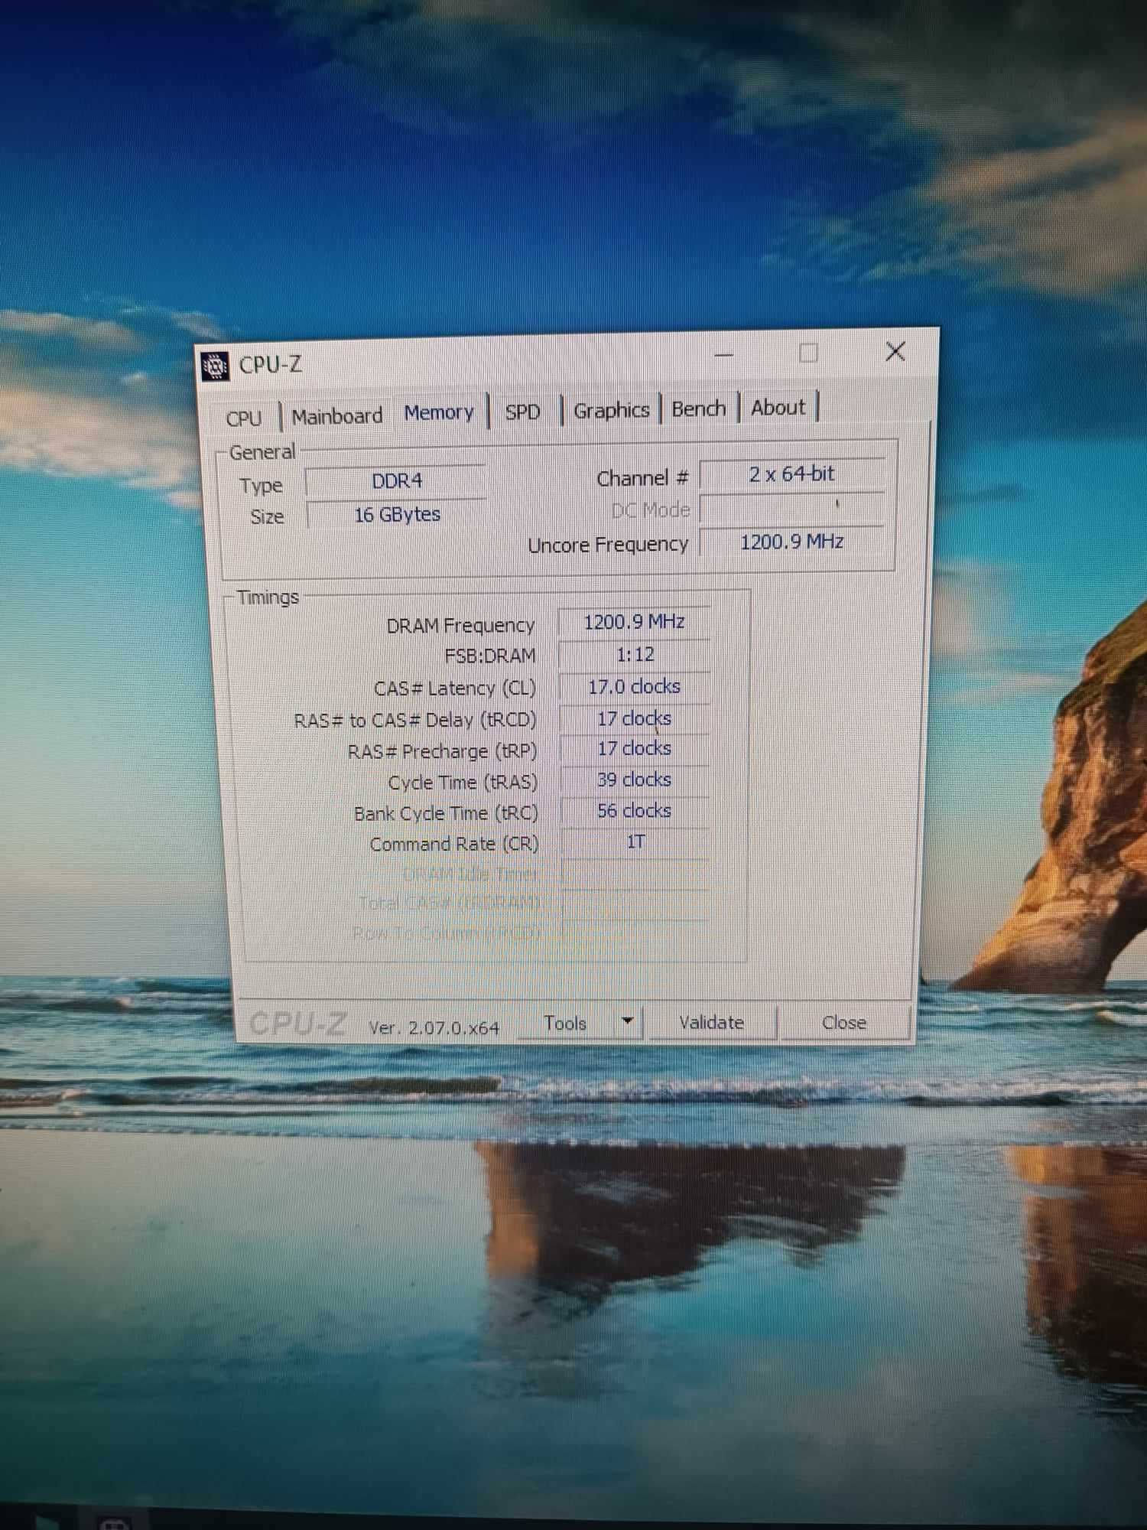1147x1530 pixels.
Task: Click the 2 x 64-bit channel value
Action: (x=791, y=475)
